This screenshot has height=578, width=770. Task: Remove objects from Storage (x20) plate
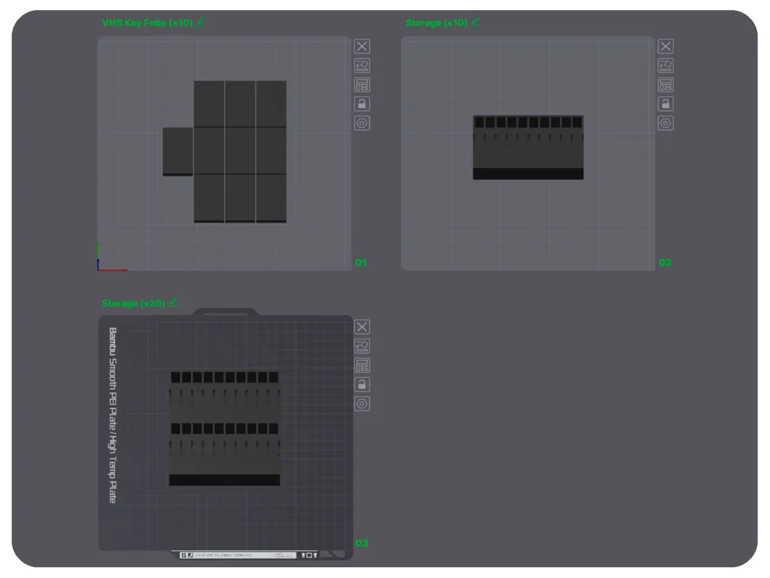coord(362,327)
